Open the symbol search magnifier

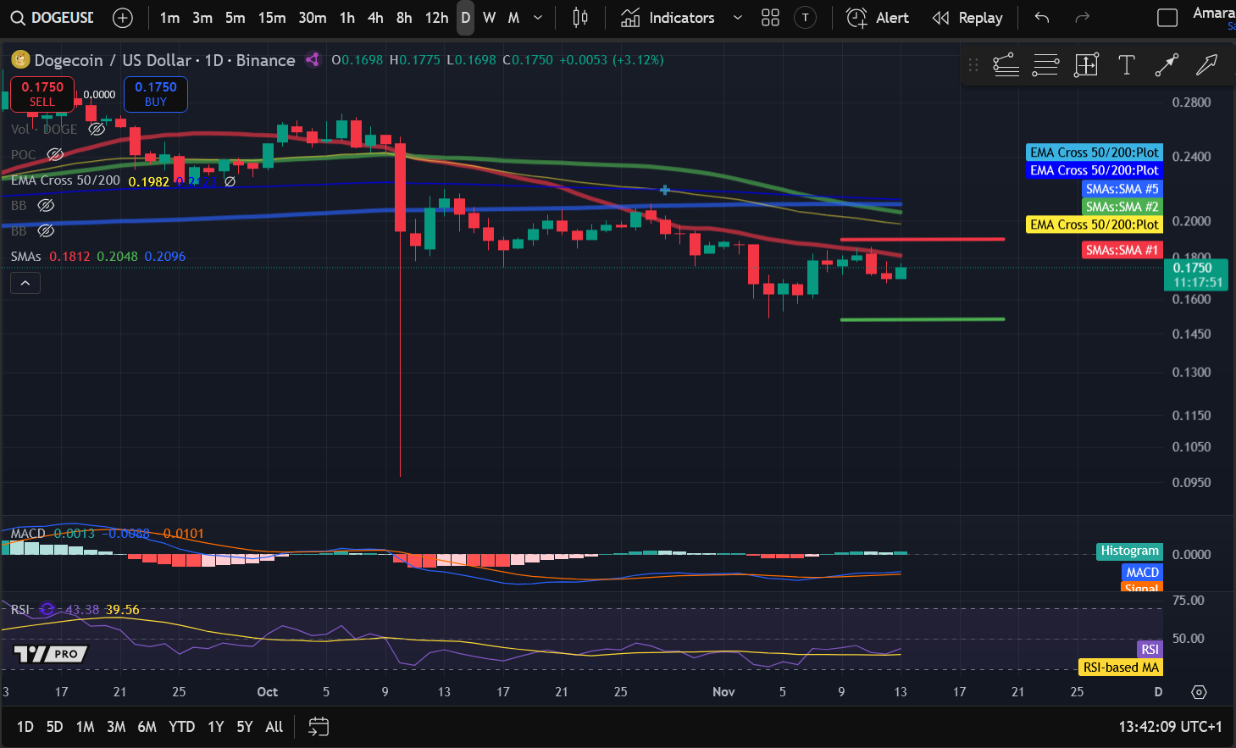tap(18, 17)
